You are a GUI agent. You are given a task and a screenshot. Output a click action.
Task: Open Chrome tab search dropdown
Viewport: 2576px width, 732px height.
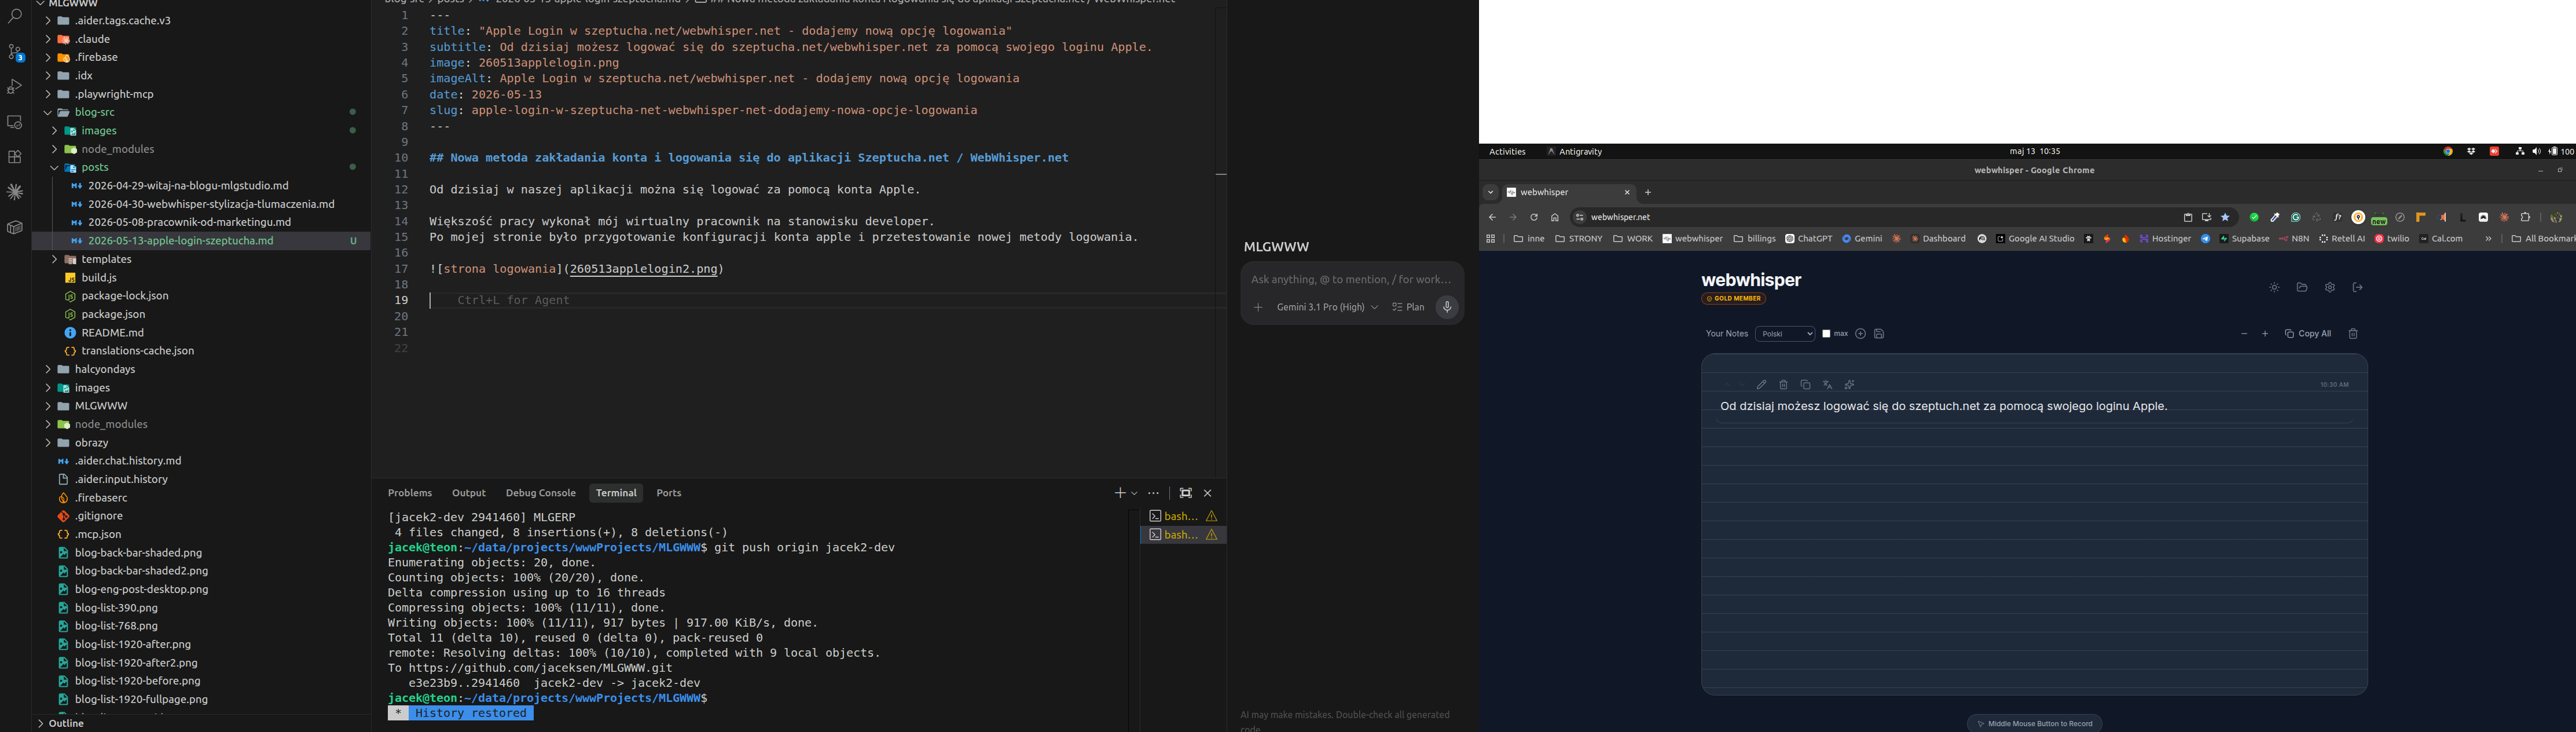point(1490,193)
